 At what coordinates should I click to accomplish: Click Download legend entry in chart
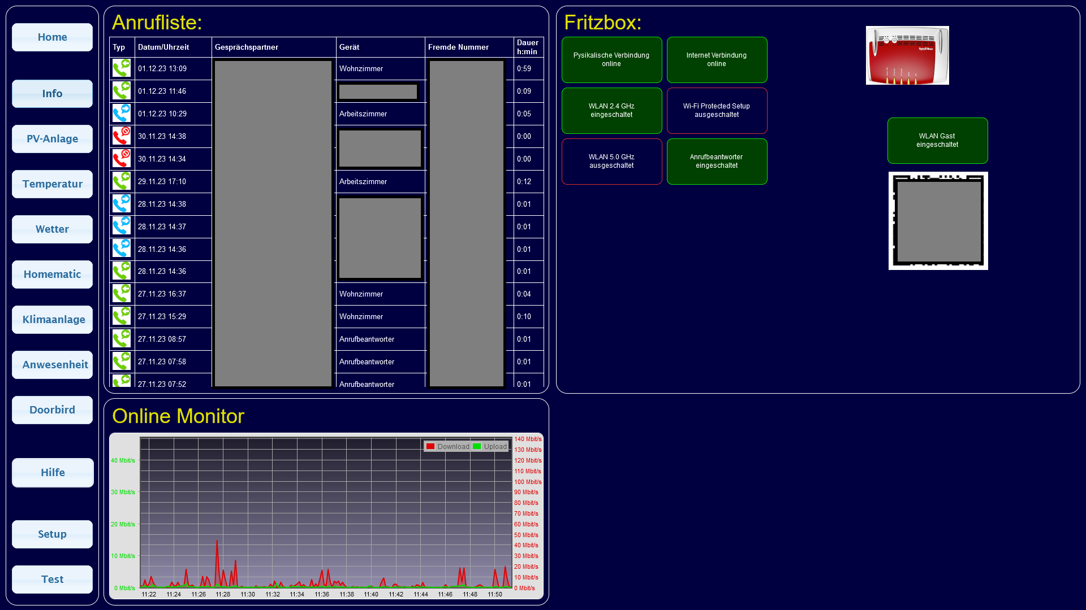(x=447, y=447)
